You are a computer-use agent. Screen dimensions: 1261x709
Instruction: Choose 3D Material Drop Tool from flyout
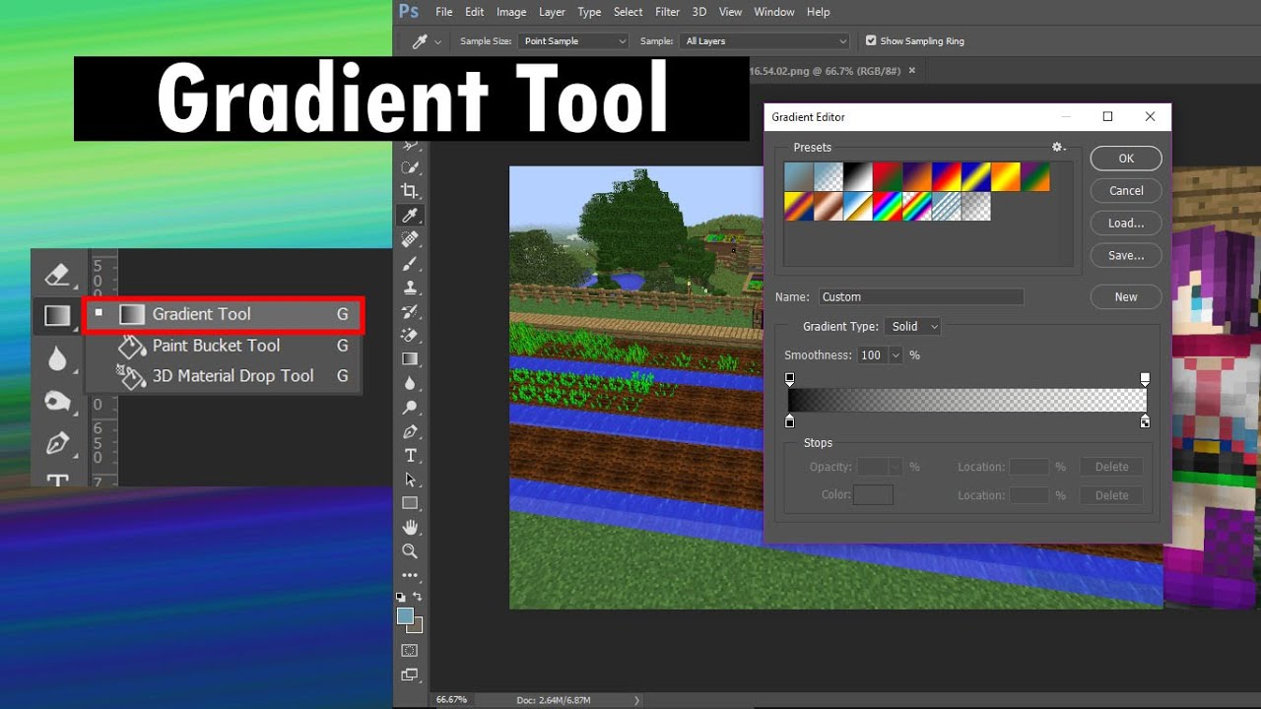(224, 376)
